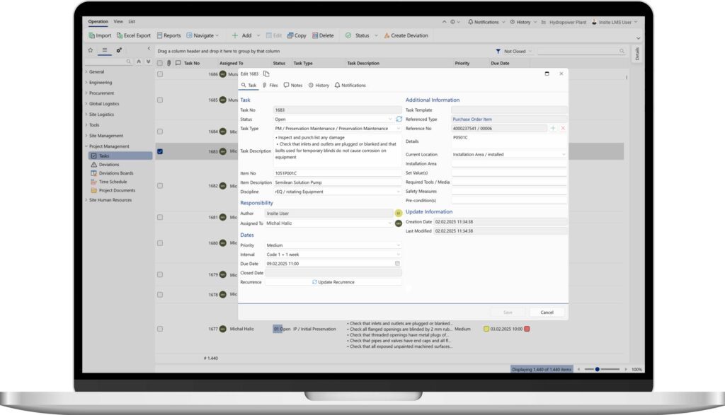Click the Copy toolbar icon
This screenshot has width=725, height=415.
pos(290,35)
